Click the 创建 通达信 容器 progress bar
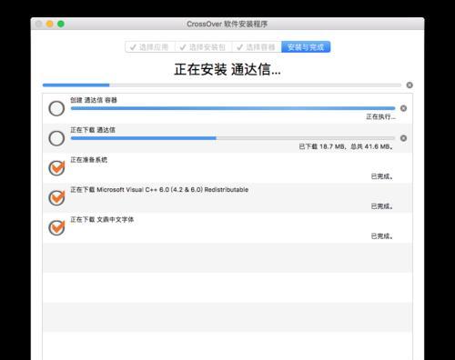Screen dimensions: 455x360 tap(233, 108)
